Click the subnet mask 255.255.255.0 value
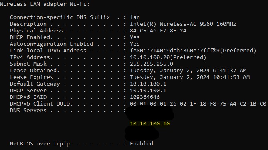Viewport: 268px width, 150px height. [151, 64]
